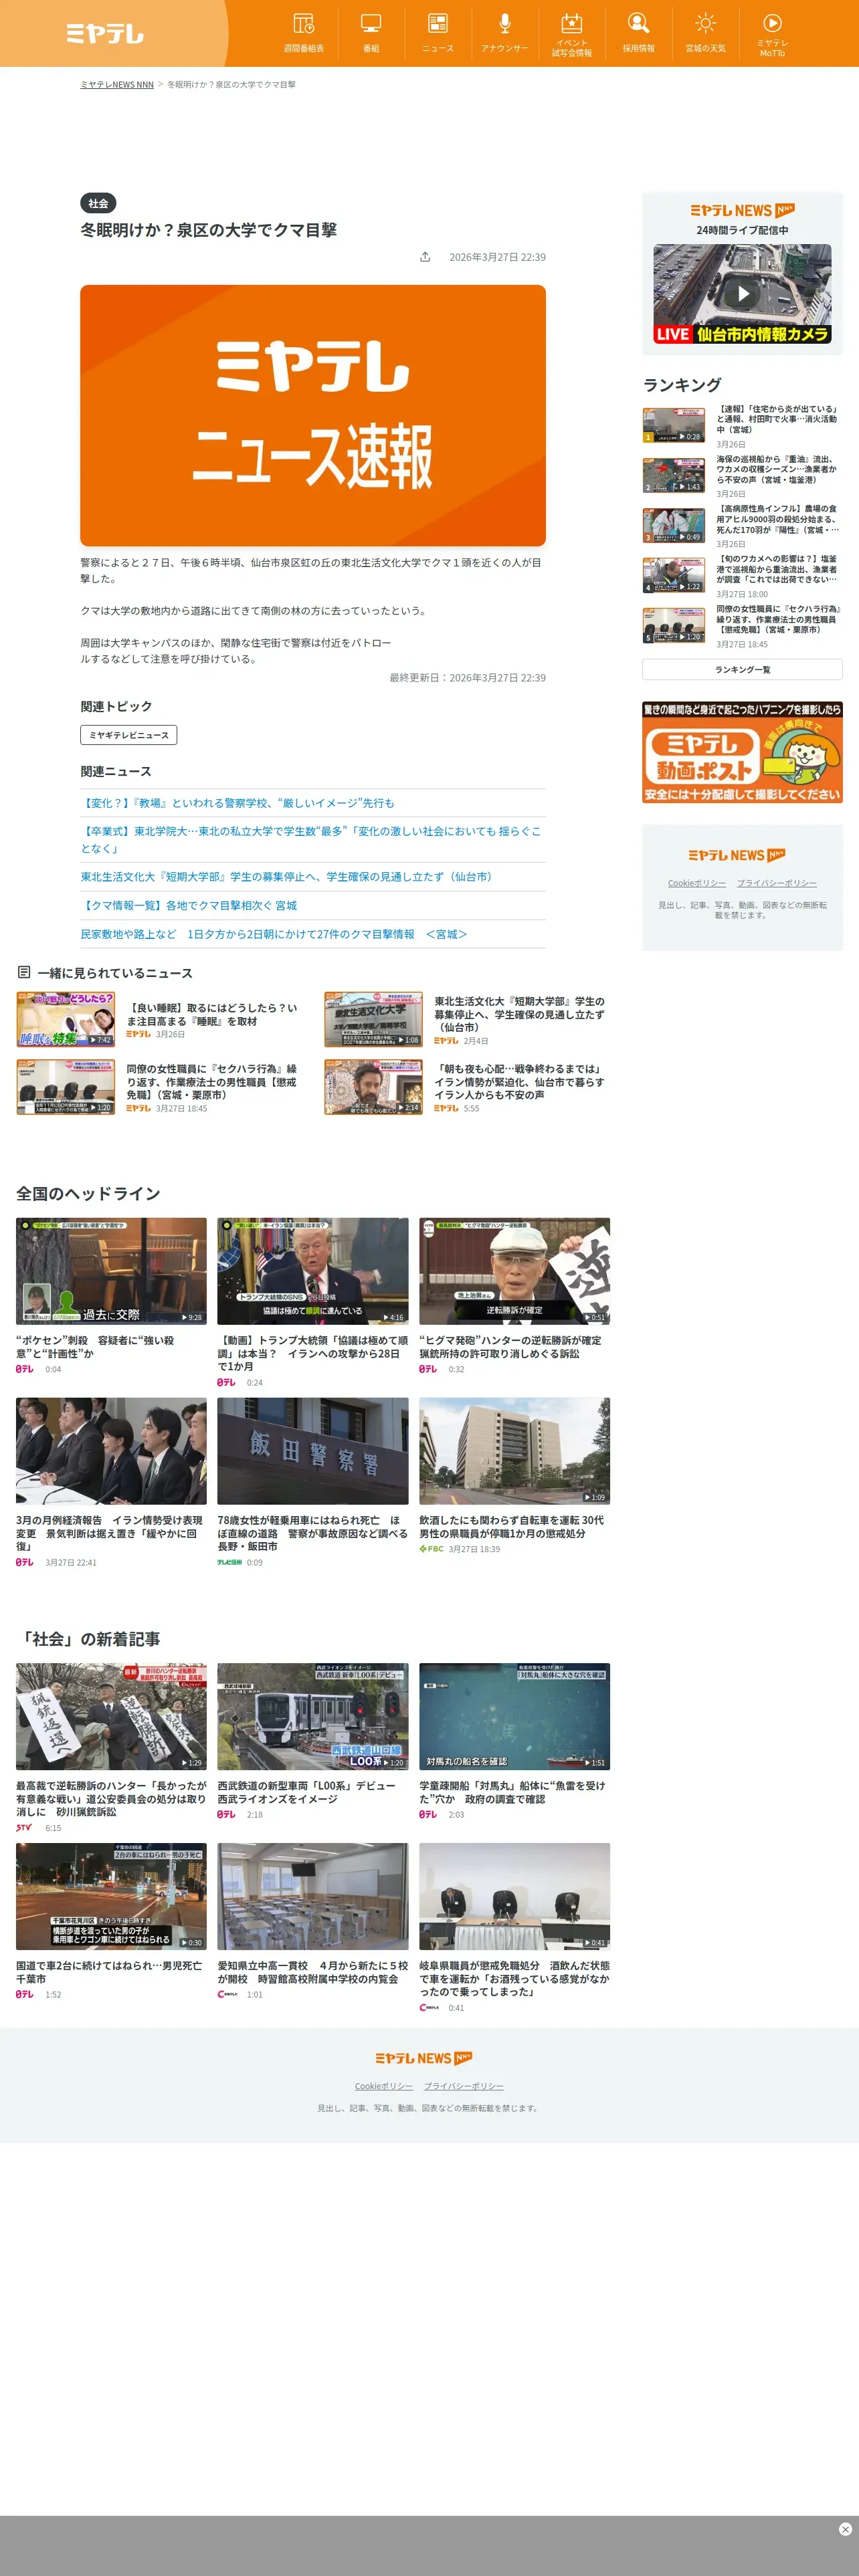
Task: Click the 一緒に見られているニュース list icon
Action: pyautogui.click(x=24, y=972)
